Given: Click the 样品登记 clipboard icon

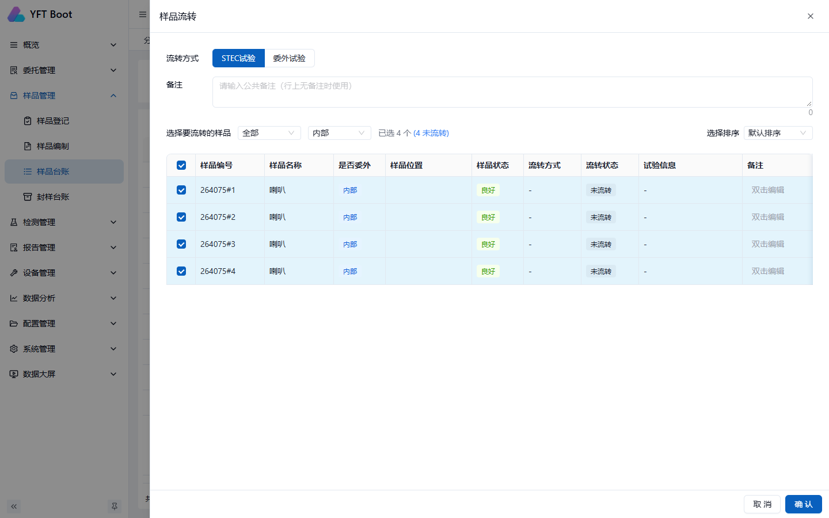Looking at the screenshot, I should tap(28, 121).
